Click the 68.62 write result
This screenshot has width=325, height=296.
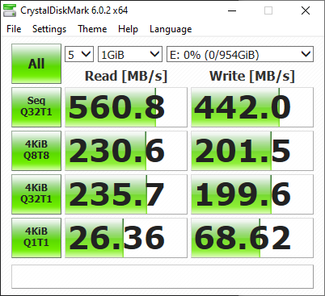[252, 238]
